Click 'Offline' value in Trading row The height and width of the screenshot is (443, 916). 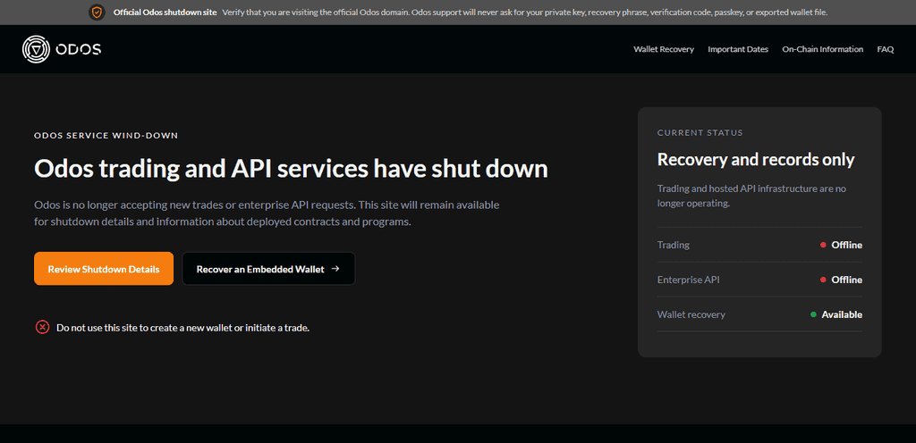click(x=846, y=245)
